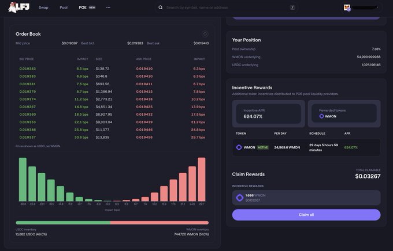This screenshot has height=251, width=393.
Task: Click the wallet avatar icon
Action: [347, 7]
